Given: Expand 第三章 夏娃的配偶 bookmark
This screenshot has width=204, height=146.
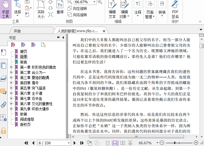Looking at the screenshot, I should (x=11, y=77).
